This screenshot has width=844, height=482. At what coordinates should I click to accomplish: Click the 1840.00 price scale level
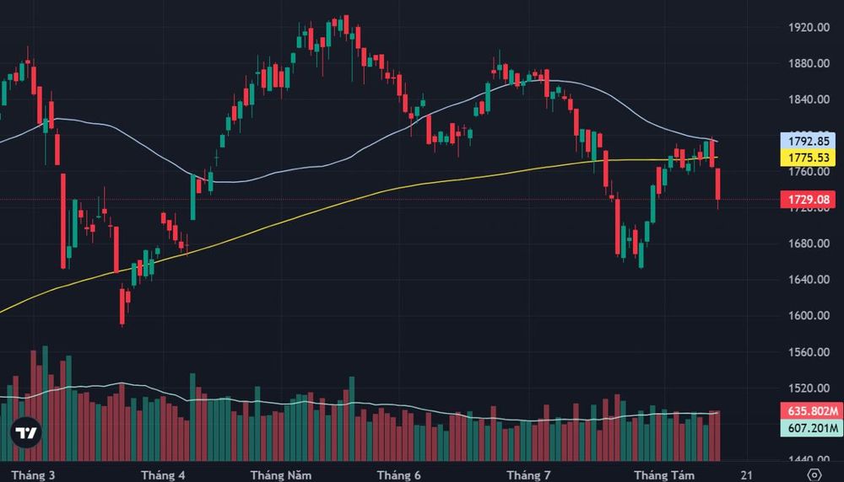[809, 99]
